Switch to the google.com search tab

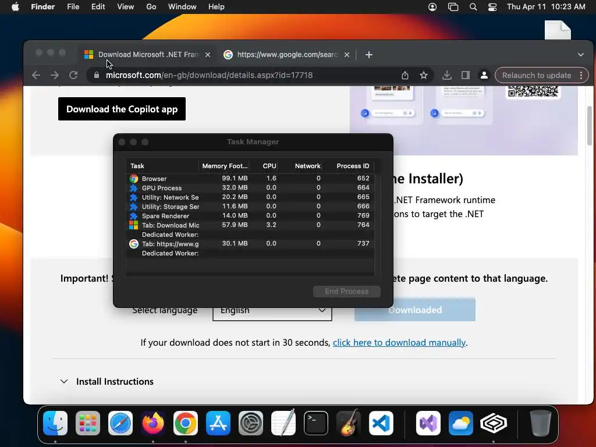pyautogui.click(x=286, y=55)
